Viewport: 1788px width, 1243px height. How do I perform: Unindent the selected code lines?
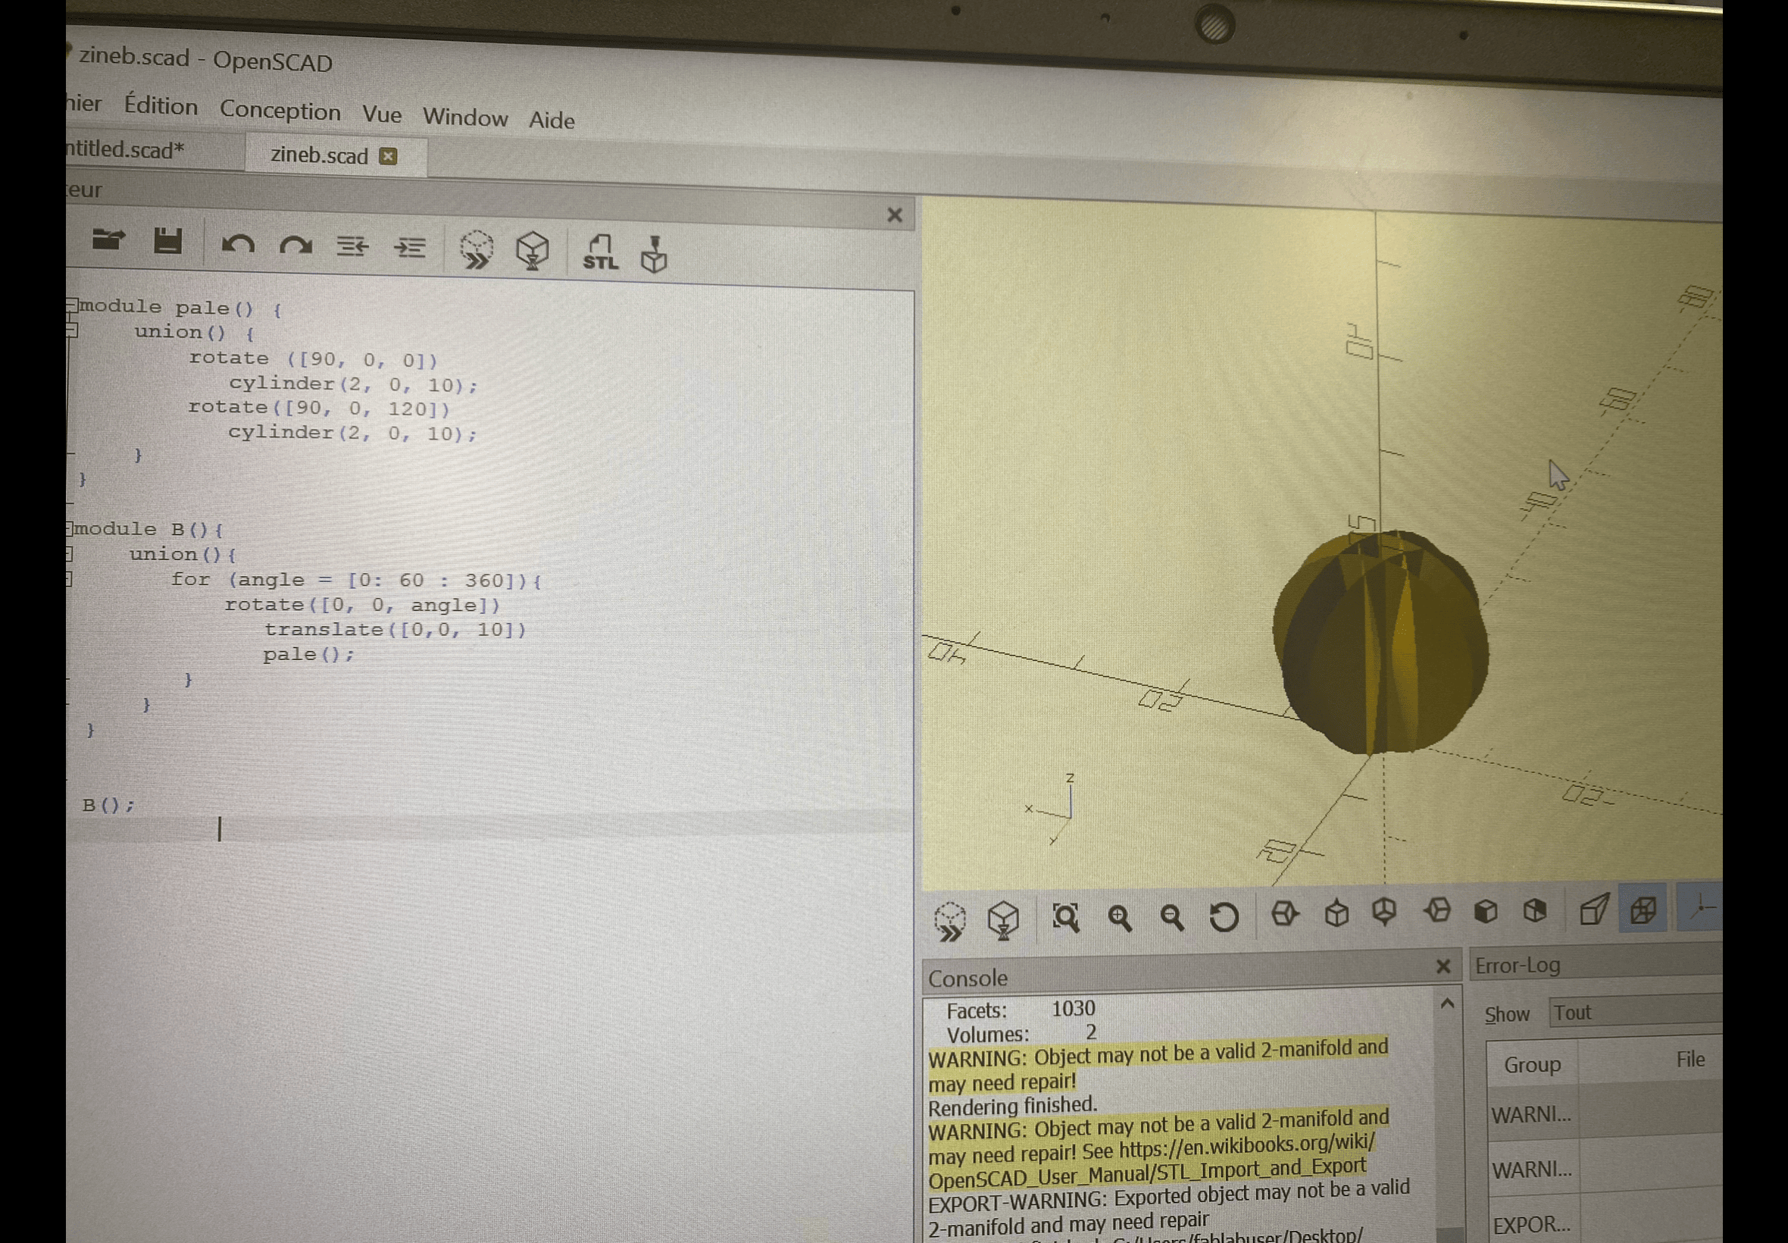[x=352, y=247]
